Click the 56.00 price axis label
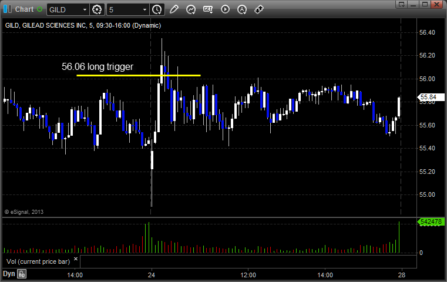The width and height of the screenshot is (447, 282). (427, 79)
